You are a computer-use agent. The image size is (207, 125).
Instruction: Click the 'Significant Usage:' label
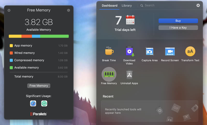[39, 96]
